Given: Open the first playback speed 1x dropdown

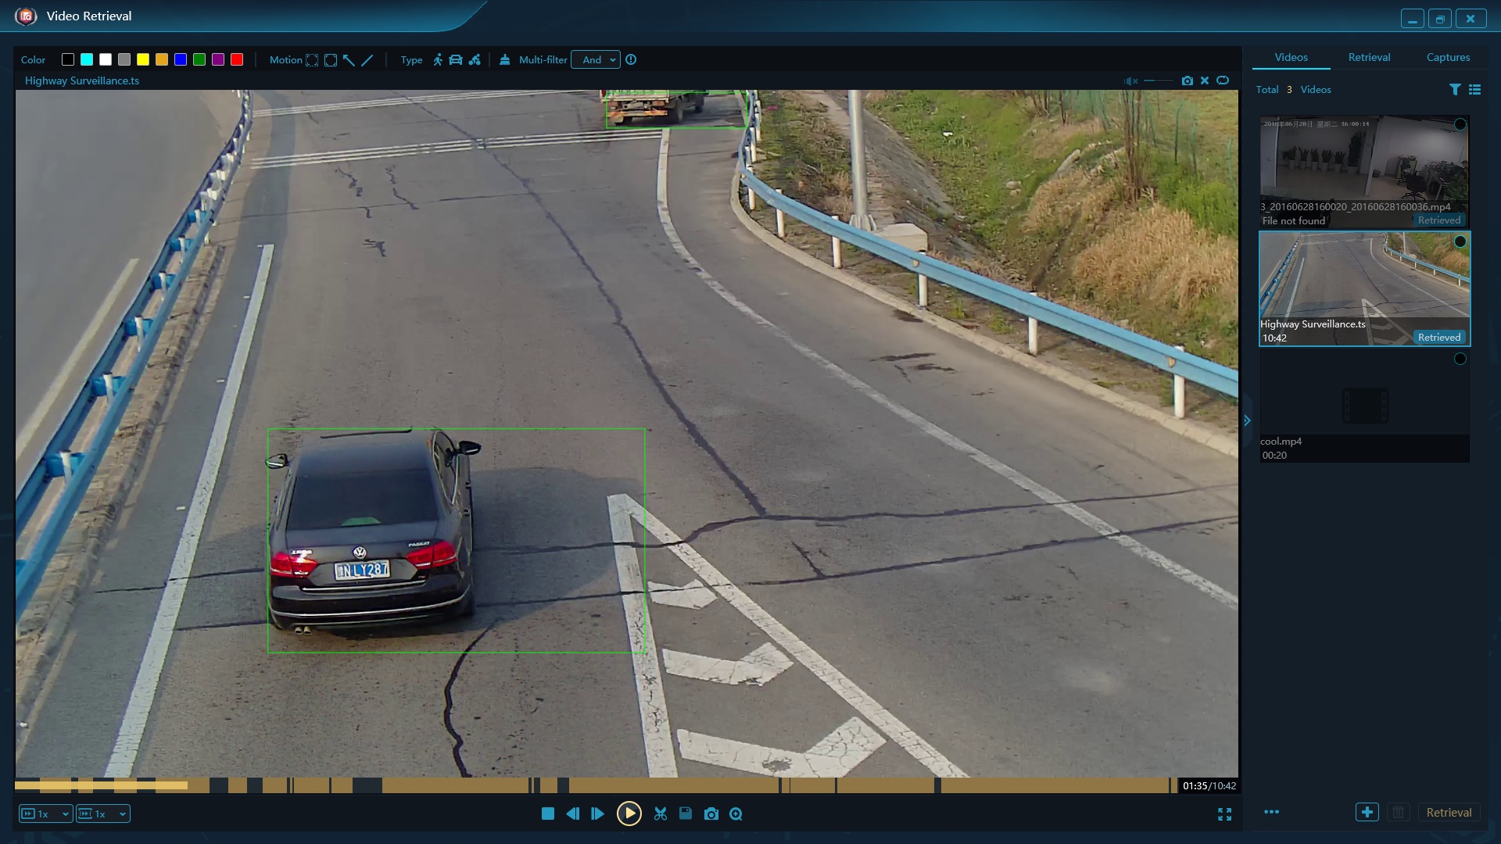Looking at the screenshot, I should [45, 814].
